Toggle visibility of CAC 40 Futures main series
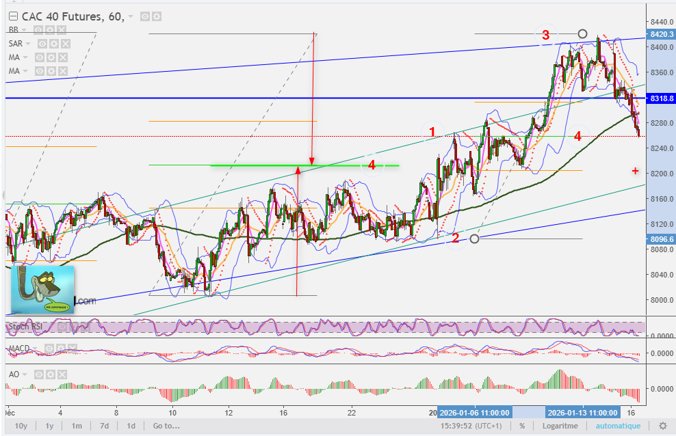This screenshot has height=436, width=676. pos(145,17)
